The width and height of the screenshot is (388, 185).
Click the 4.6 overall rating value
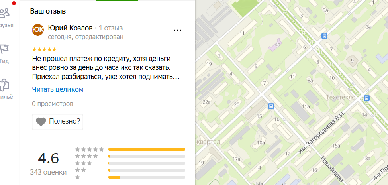tap(49, 159)
